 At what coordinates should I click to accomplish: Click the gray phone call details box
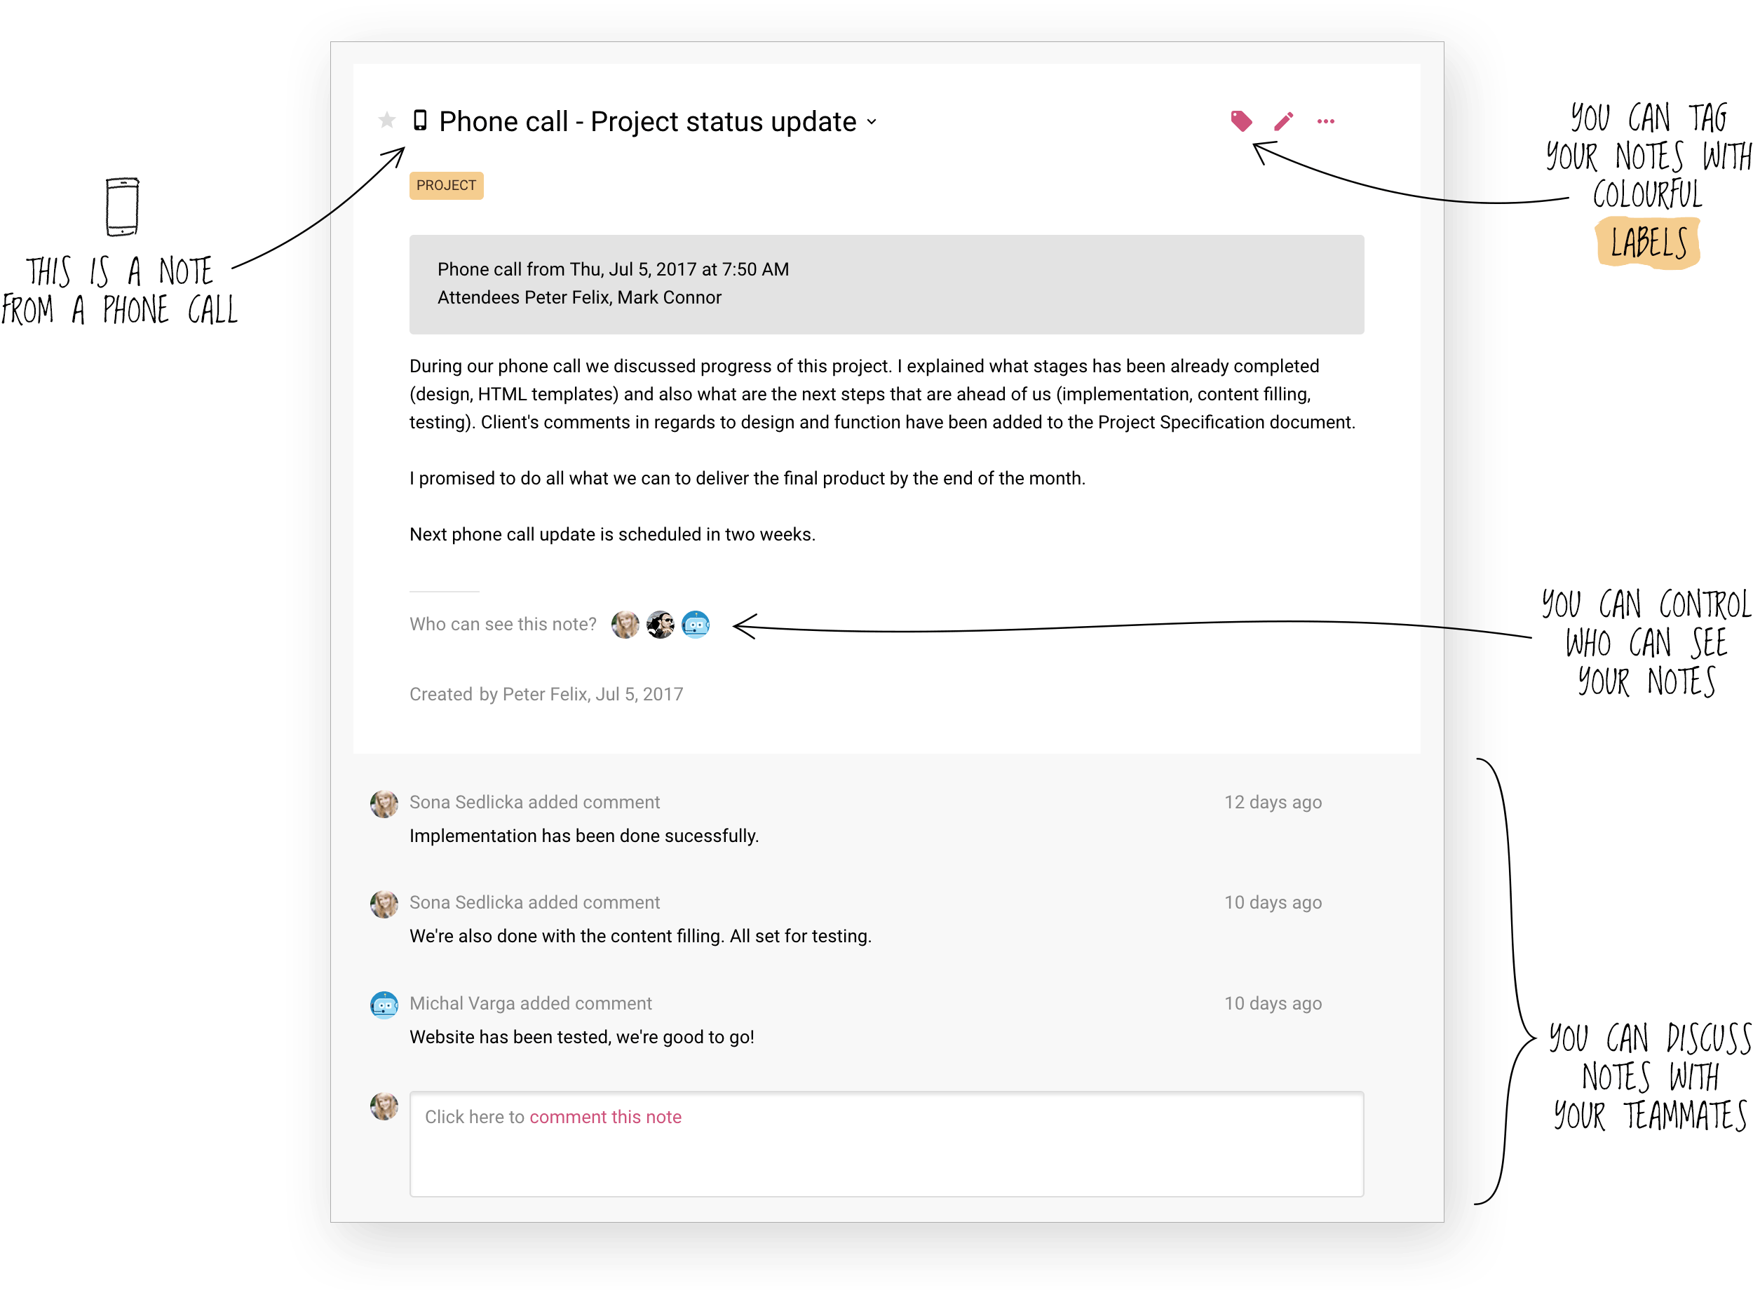pos(886,284)
